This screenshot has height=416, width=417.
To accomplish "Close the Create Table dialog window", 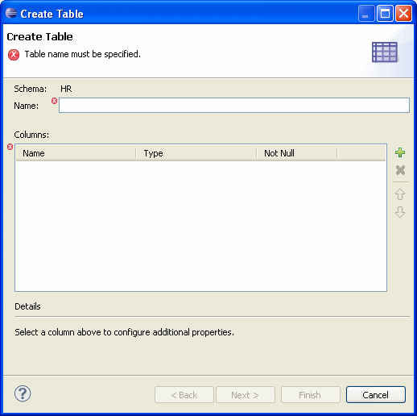I will (x=403, y=13).
